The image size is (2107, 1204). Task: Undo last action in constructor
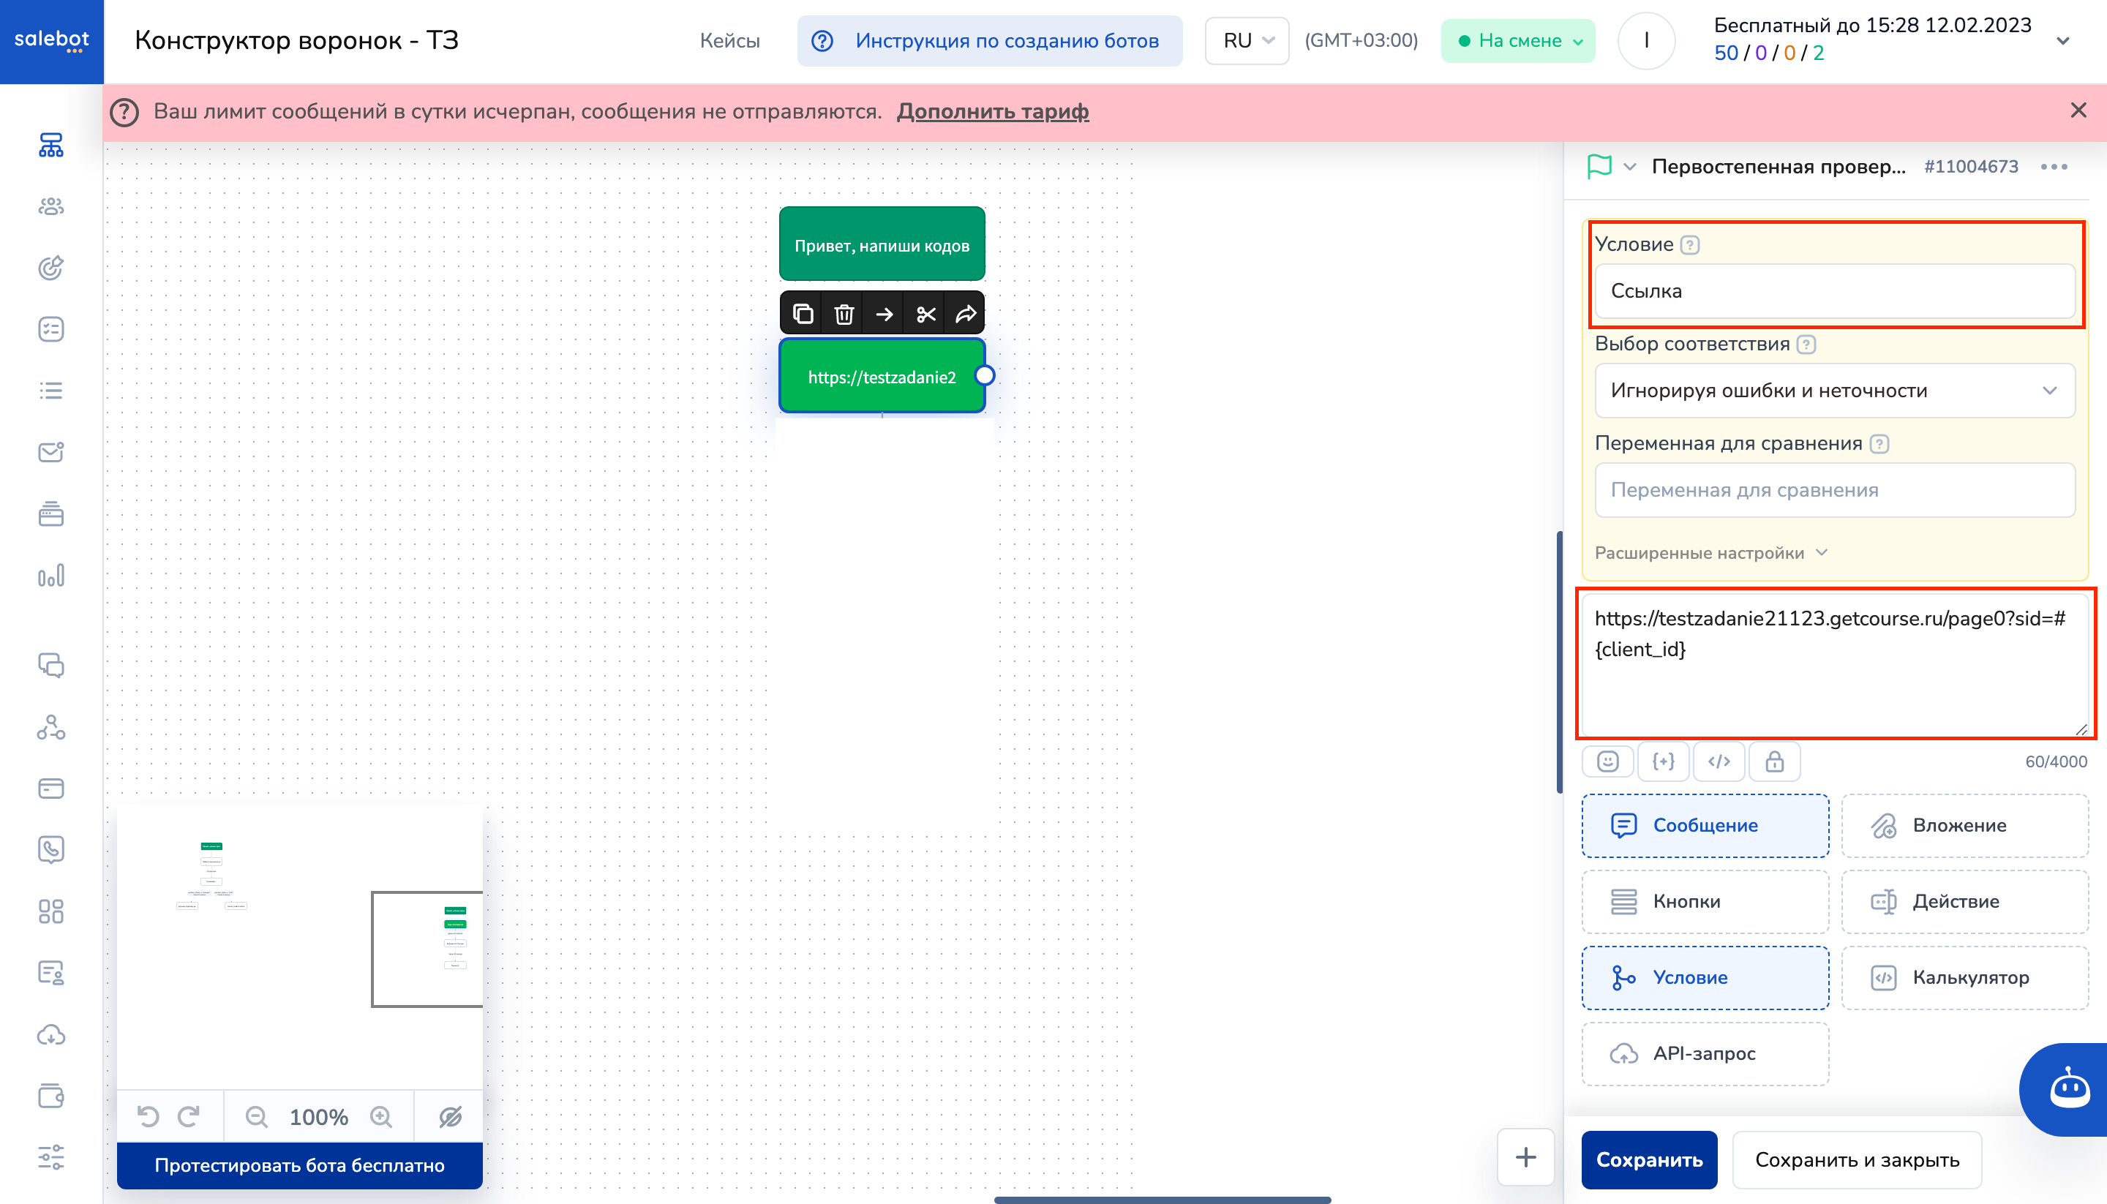[x=148, y=1117]
